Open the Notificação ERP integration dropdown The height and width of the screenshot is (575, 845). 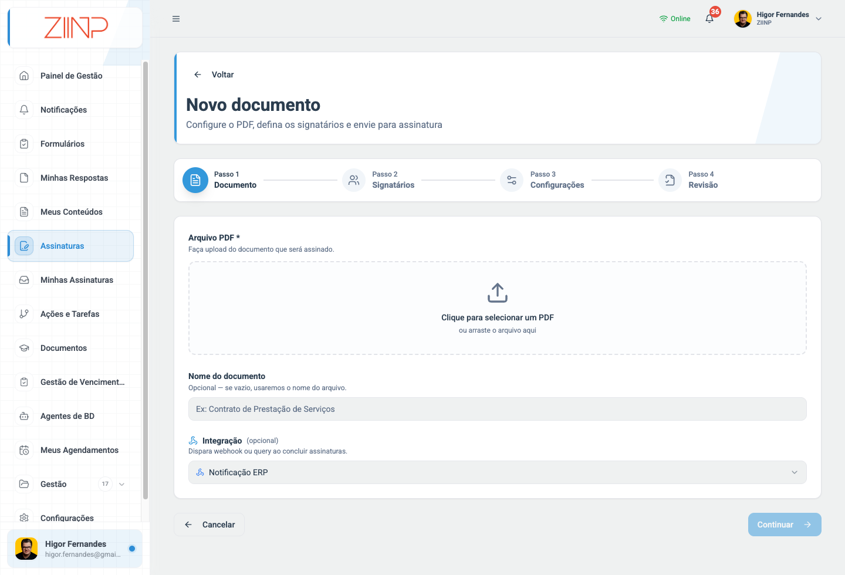(497, 472)
